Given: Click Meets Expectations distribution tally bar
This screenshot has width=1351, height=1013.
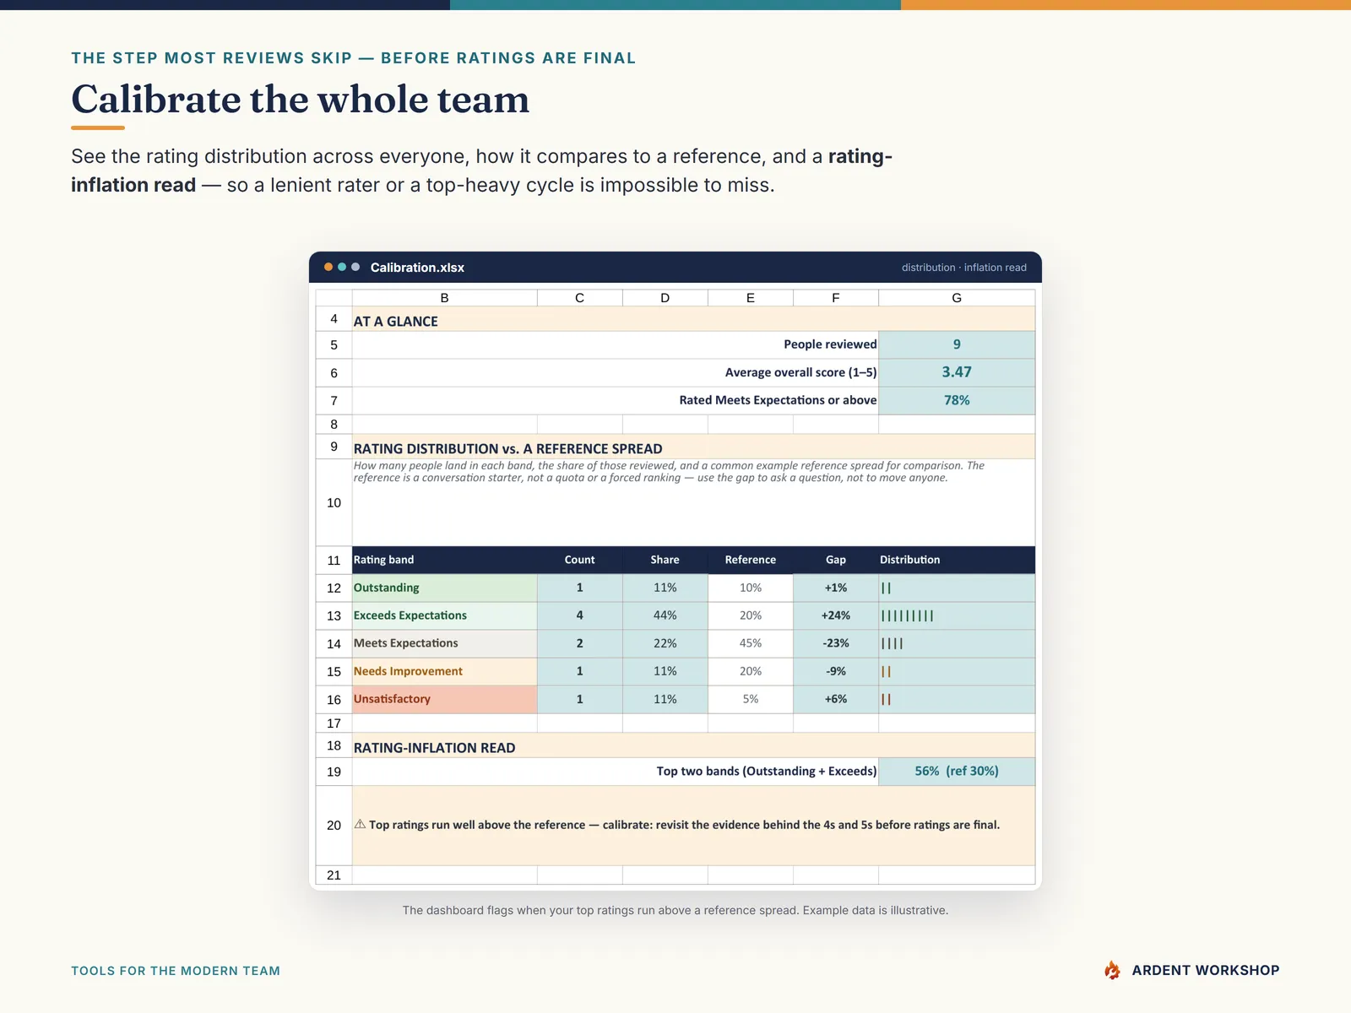Looking at the screenshot, I should pos(892,643).
